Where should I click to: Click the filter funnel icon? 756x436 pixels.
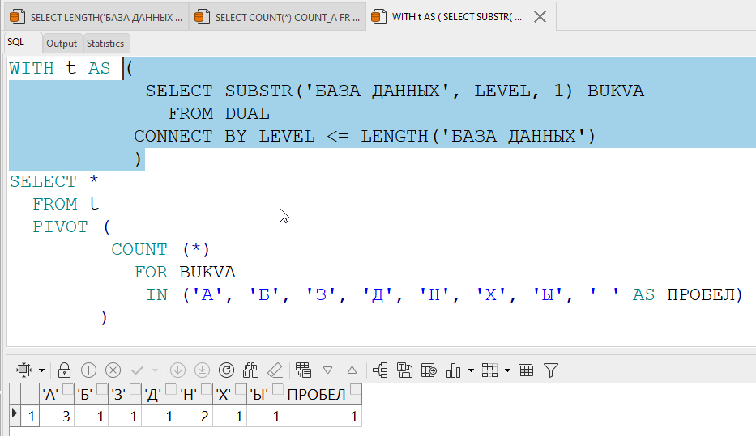pyautogui.click(x=551, y=370)
